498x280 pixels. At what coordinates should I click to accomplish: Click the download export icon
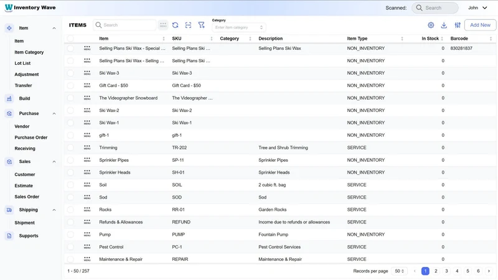tap(444, 25)
